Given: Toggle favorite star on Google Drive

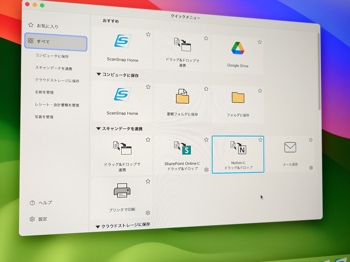Looking at the screenshot, I should coord(260,42).
